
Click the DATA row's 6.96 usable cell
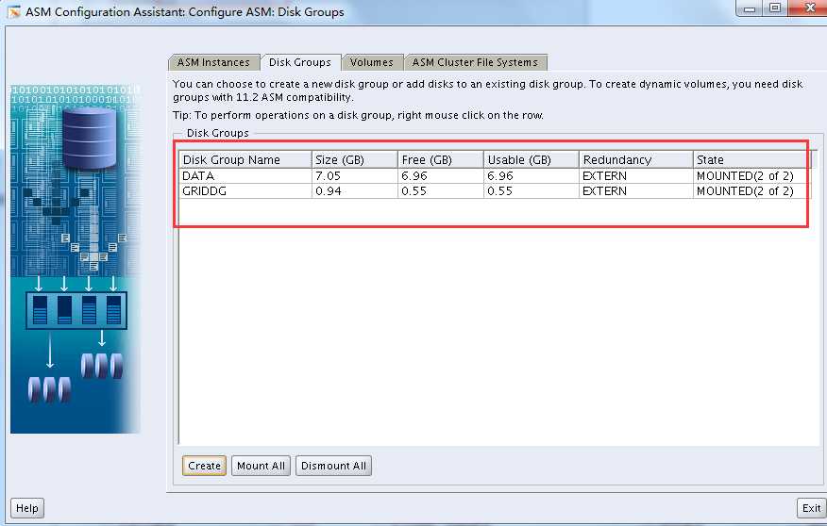point(532,176)
